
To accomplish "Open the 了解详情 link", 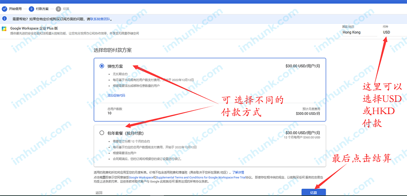I will click(238, 172).
